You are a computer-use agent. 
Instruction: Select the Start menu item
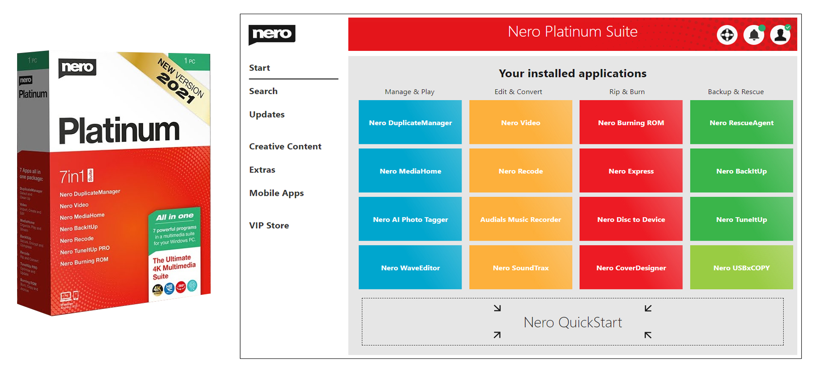[x=259, y=68]
